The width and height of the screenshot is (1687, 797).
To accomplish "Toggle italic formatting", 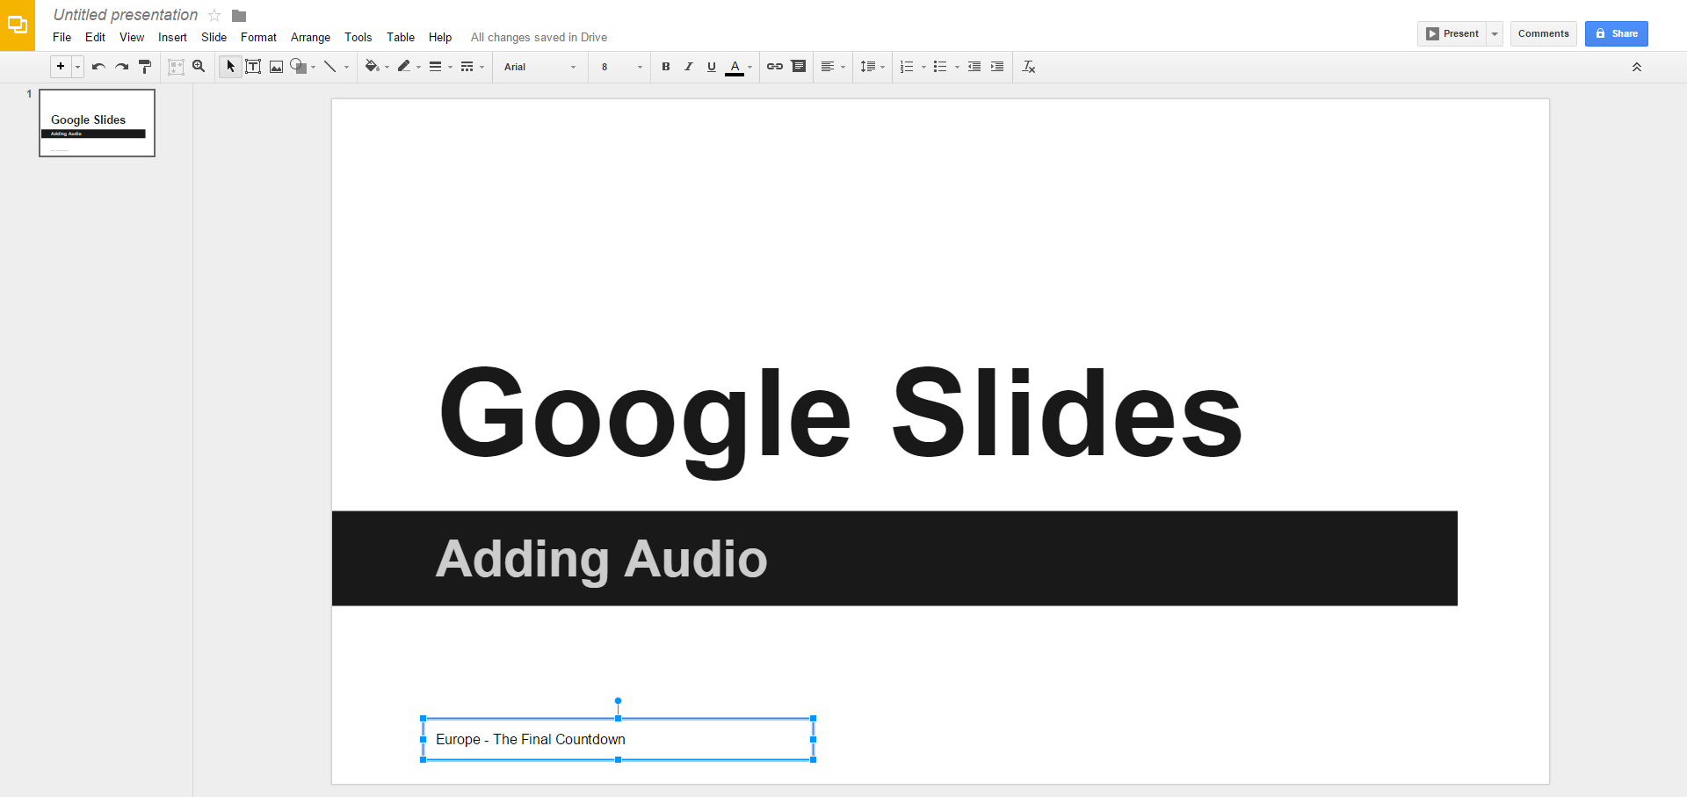I will (689, 67).
